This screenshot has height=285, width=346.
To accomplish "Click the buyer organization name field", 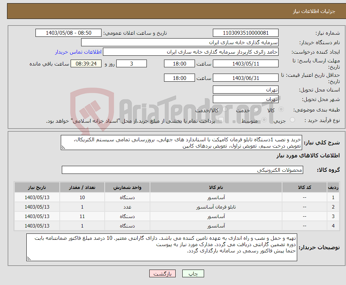I will click(180, 42).
